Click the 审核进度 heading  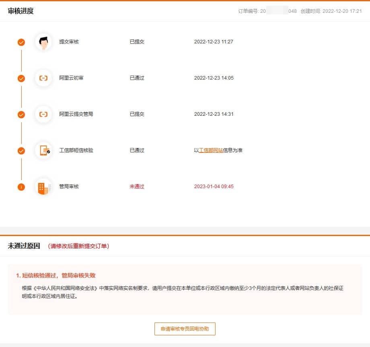pos(21,11)
